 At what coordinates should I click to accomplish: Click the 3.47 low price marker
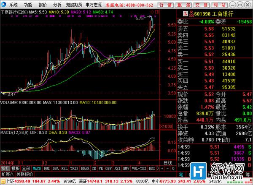tap(11, 94)
